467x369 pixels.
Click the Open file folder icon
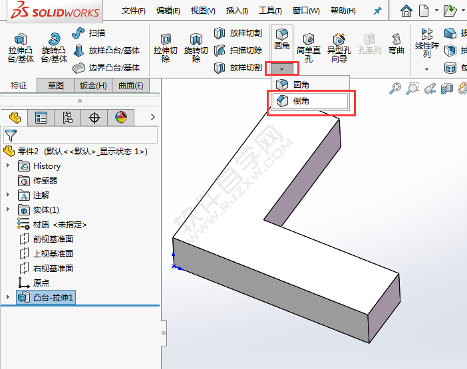point(450,11)
